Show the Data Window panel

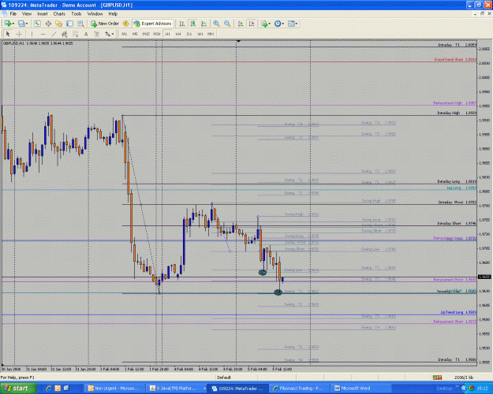[48, 24]
